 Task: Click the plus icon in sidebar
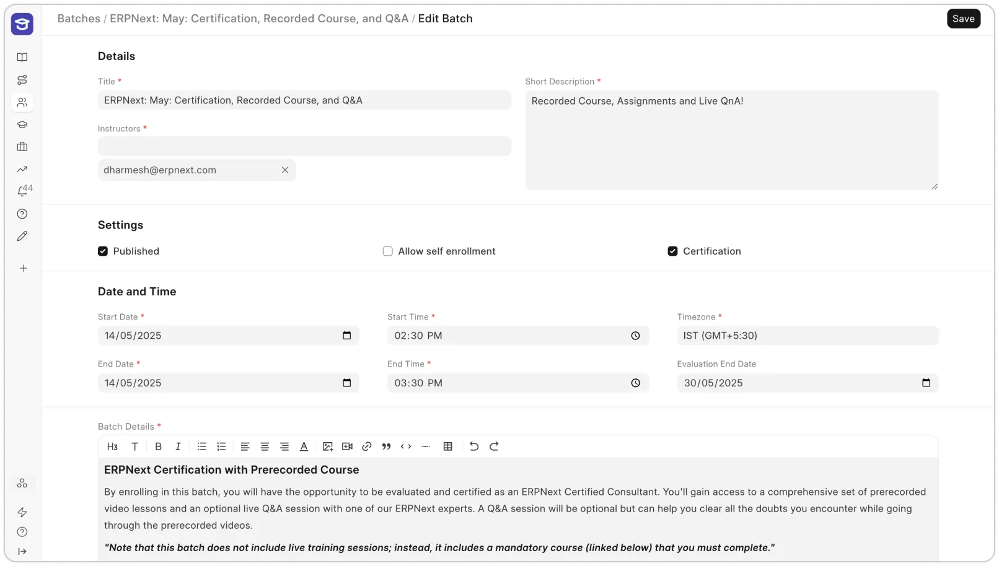click(x=24, y=269)
